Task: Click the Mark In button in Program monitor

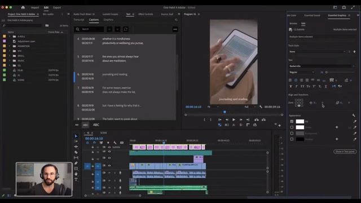Action: [x=204, y=120]
